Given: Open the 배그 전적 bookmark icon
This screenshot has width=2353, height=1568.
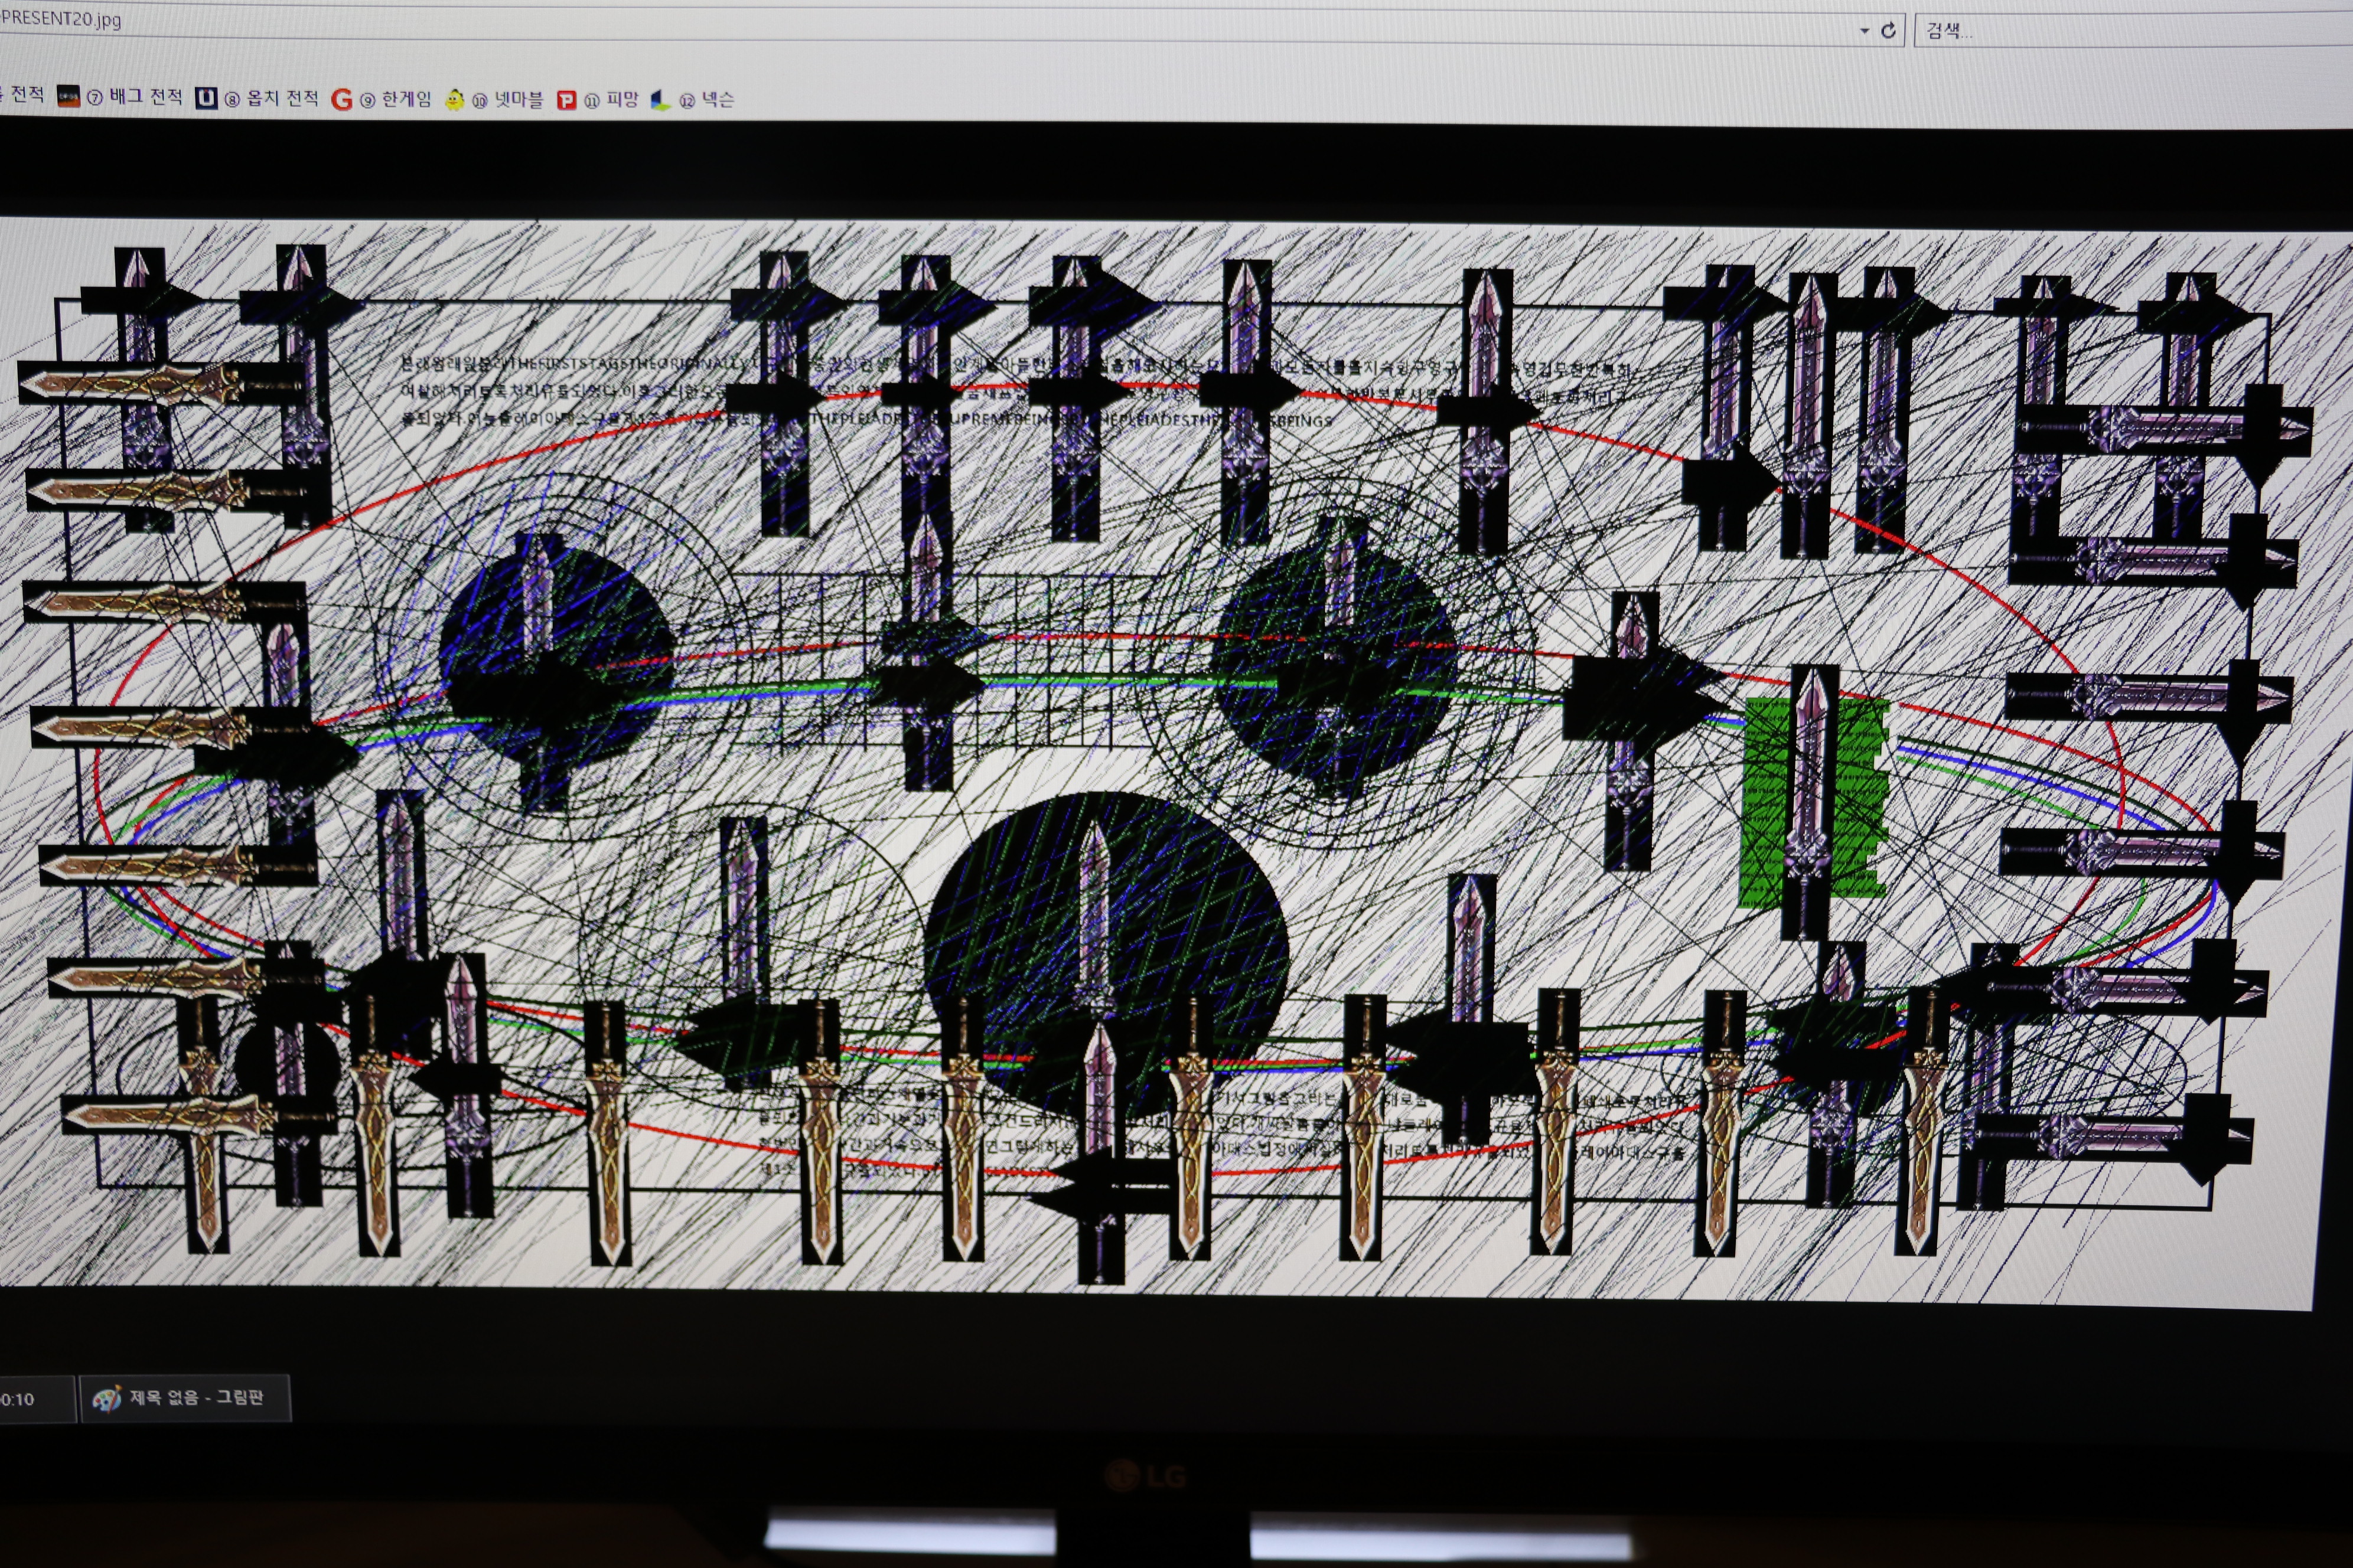Looking at the screenshot, I should pyautogui.click(x=68, y=97).
